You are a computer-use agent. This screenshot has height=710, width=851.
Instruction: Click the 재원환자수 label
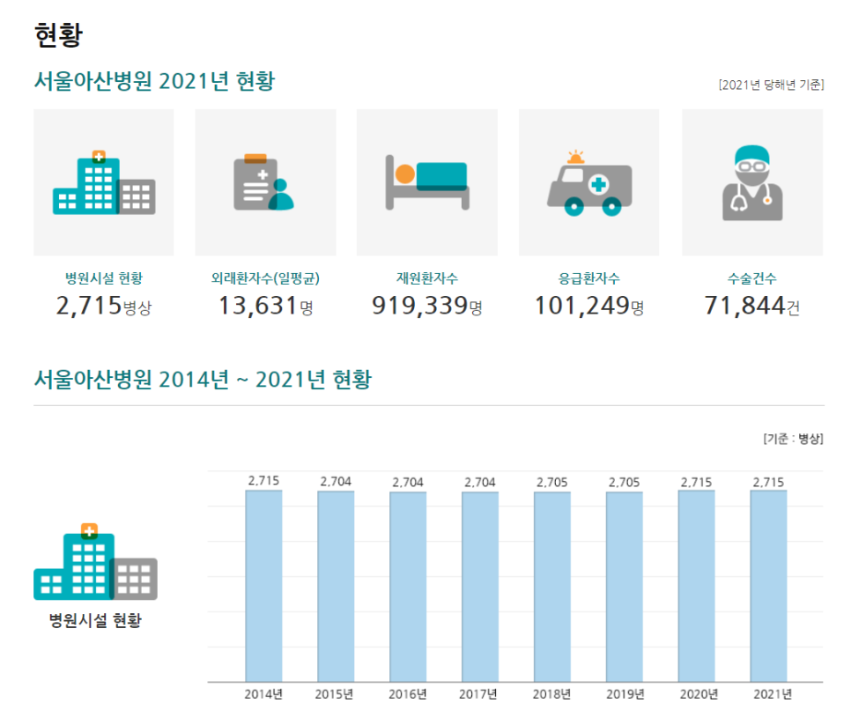(426, 278)
